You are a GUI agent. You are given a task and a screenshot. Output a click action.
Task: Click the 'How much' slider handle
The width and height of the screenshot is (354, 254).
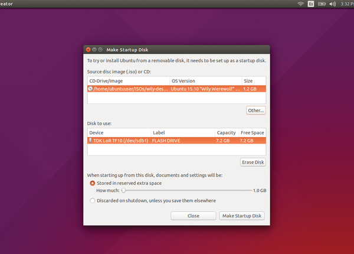click(x=123, y=191)
